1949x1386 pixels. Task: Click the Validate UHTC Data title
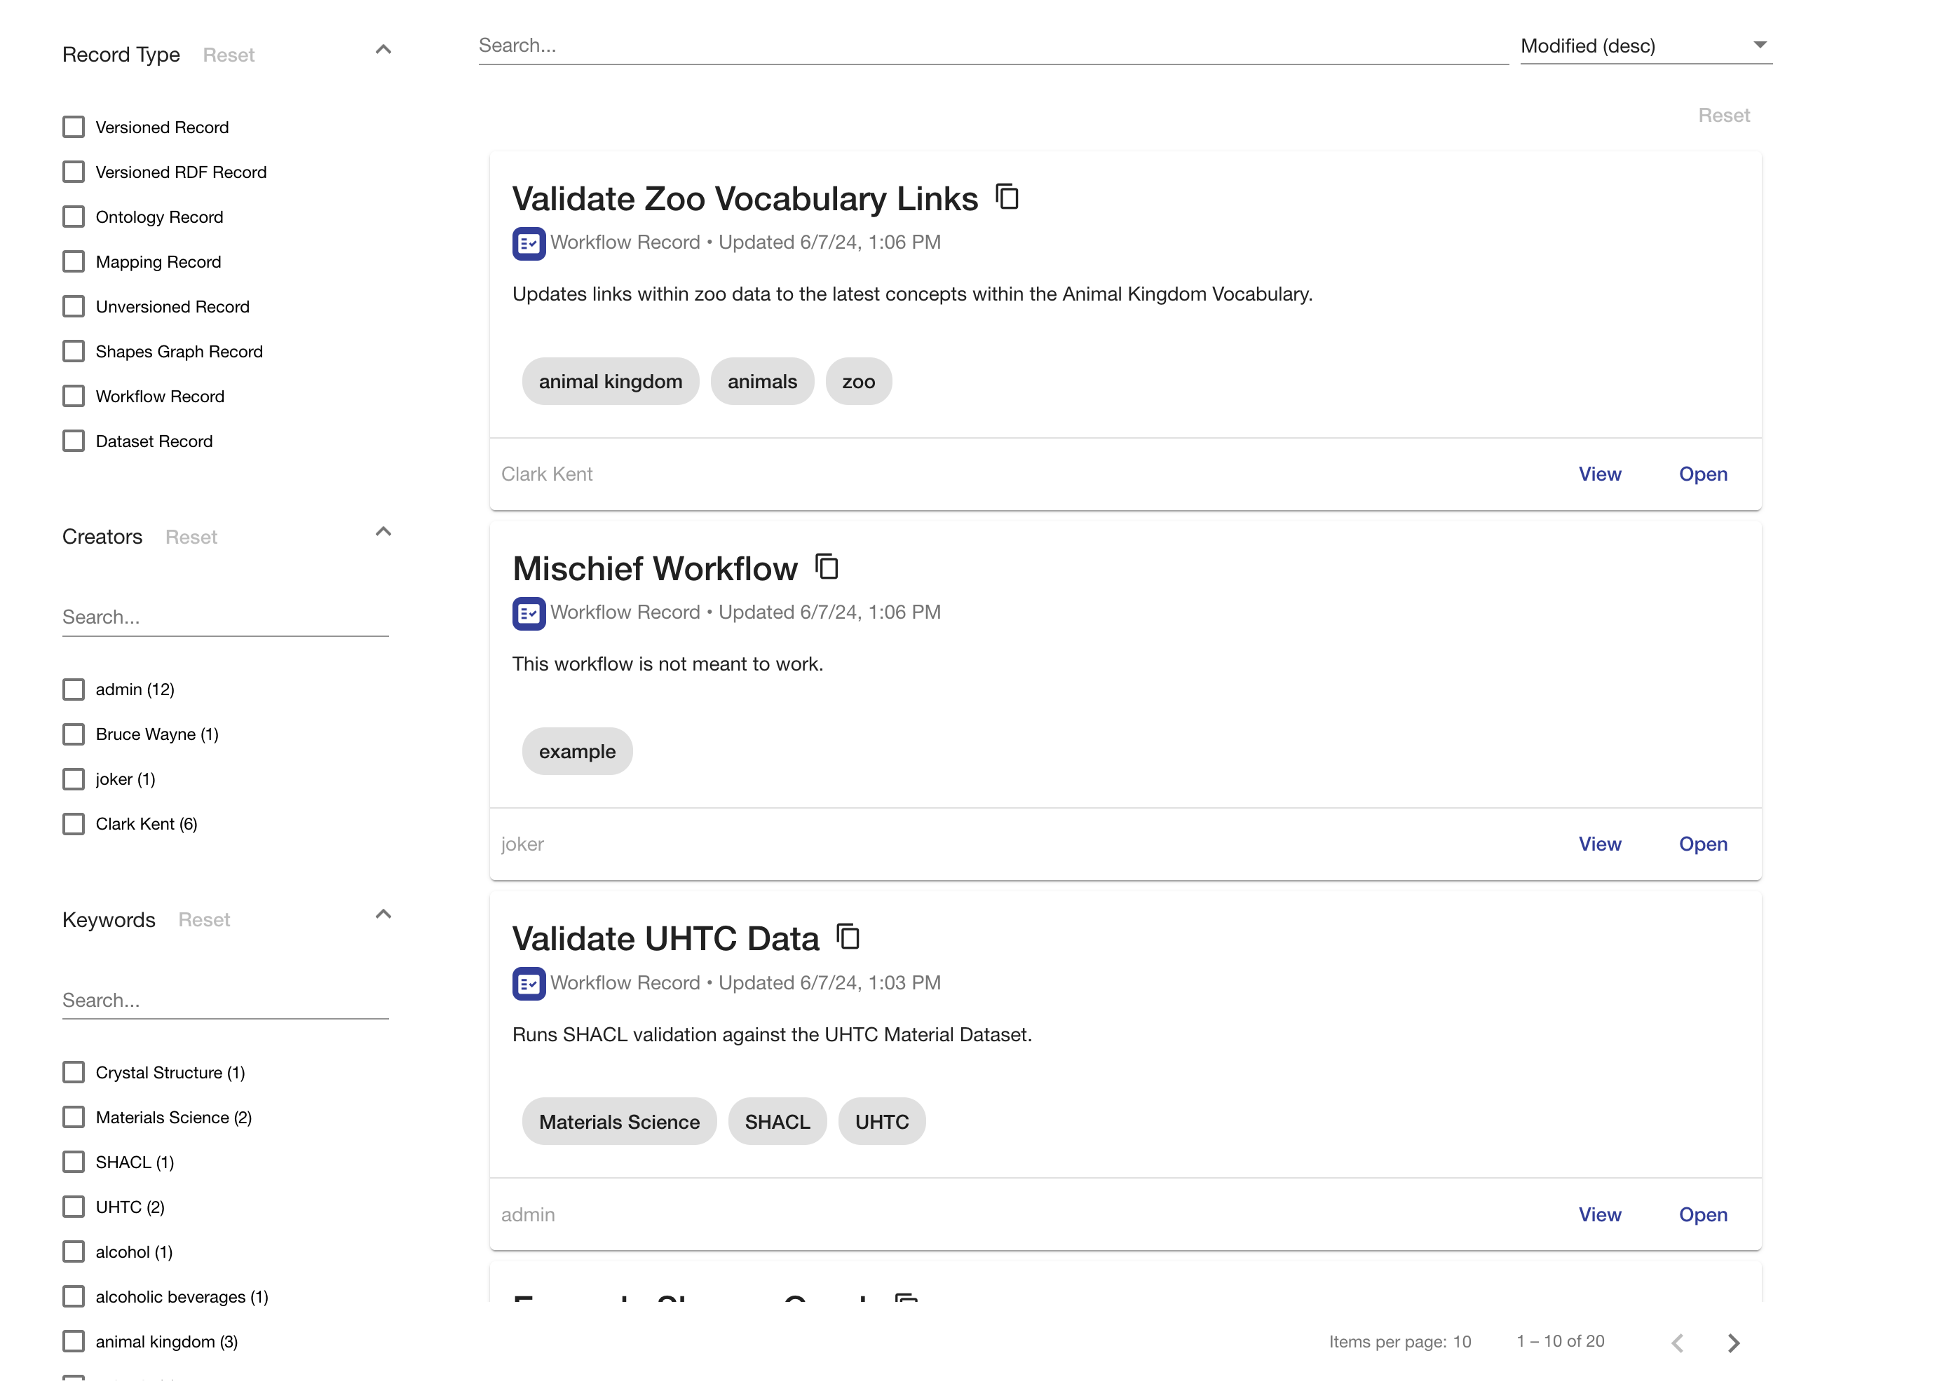pyautogui.click(x=665, y=939)
